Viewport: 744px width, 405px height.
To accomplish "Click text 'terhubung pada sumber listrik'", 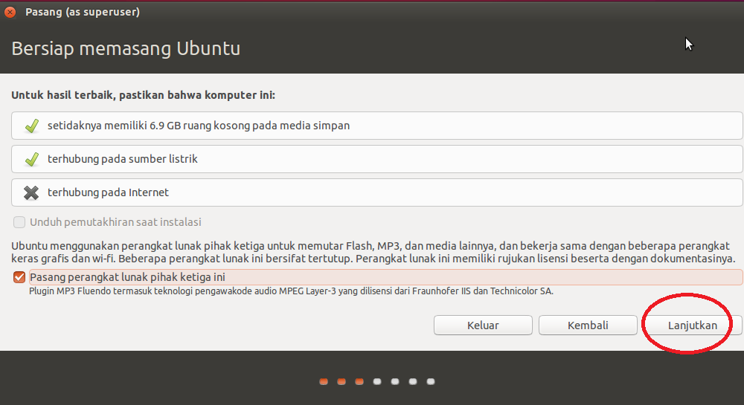I will 123,159.
